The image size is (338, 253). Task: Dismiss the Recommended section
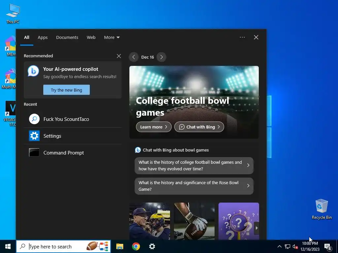[x=119, y=56]
